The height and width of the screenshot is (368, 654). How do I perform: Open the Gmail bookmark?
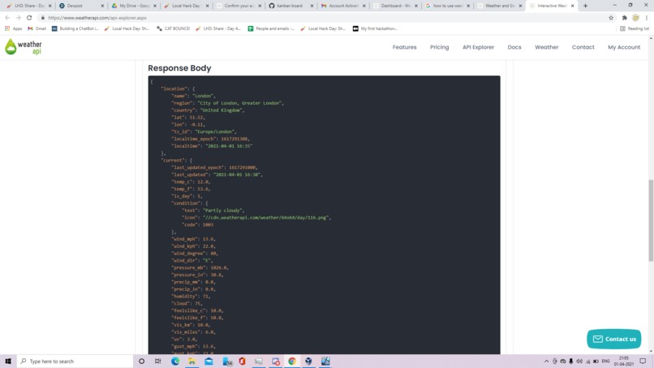tap(37, 28)
